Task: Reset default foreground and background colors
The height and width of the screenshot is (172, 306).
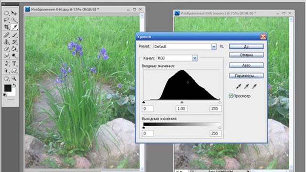Action: (x=5, y=95)
